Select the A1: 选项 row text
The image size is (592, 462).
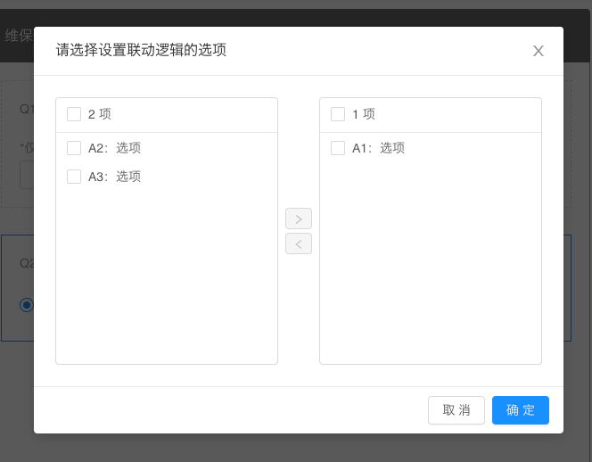[378, 148]
